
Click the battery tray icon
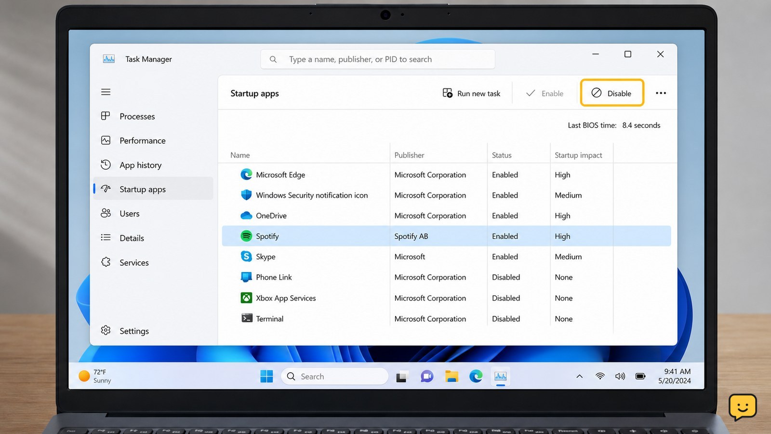tap(640, 376)
